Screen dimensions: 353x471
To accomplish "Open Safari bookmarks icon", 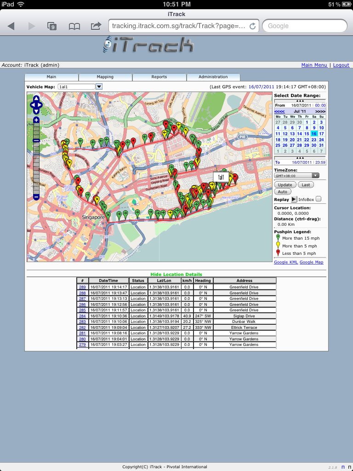I will (x=74, y=26).
